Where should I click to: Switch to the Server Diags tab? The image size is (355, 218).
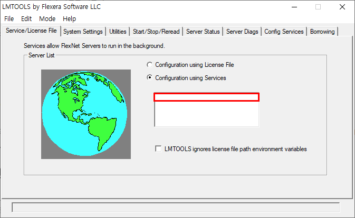[242, 32]
